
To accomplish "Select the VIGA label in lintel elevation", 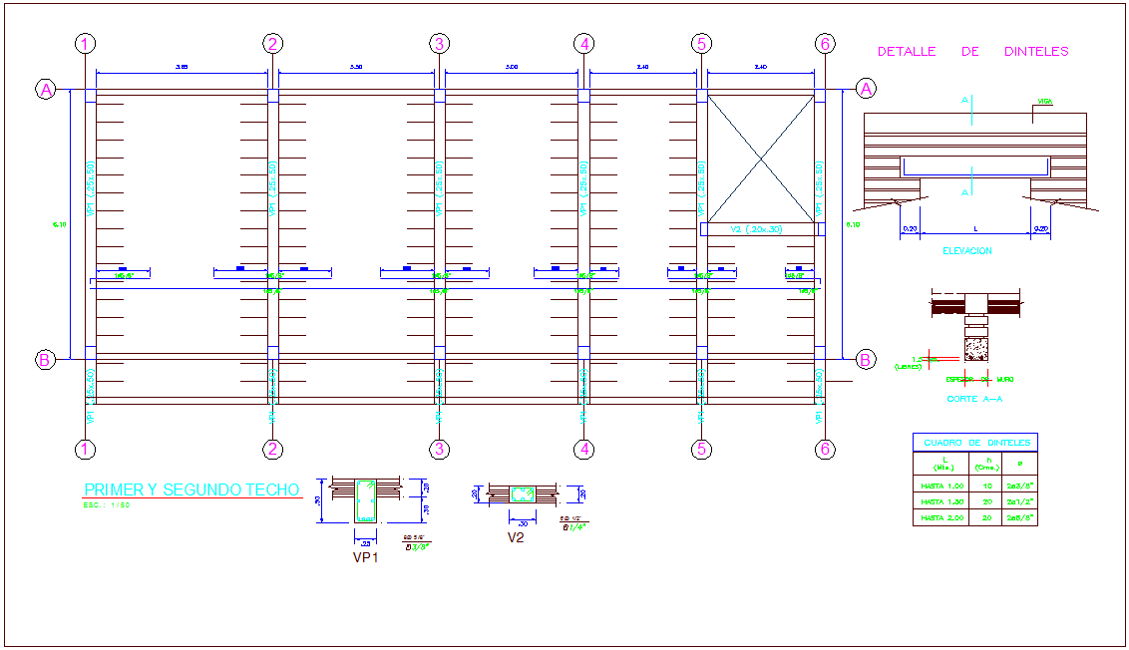I will [x=1044, y=102].
